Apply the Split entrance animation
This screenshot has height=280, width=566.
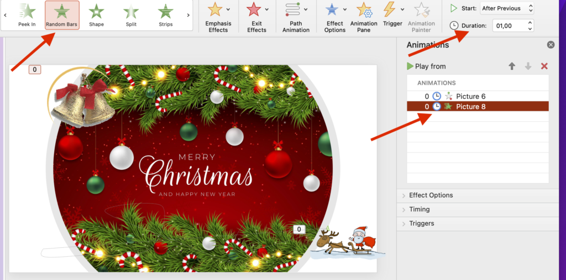[131, 15]
